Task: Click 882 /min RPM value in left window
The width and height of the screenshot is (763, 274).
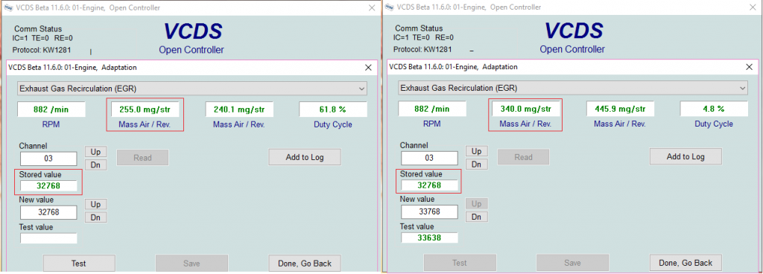Action: (51, 109)
